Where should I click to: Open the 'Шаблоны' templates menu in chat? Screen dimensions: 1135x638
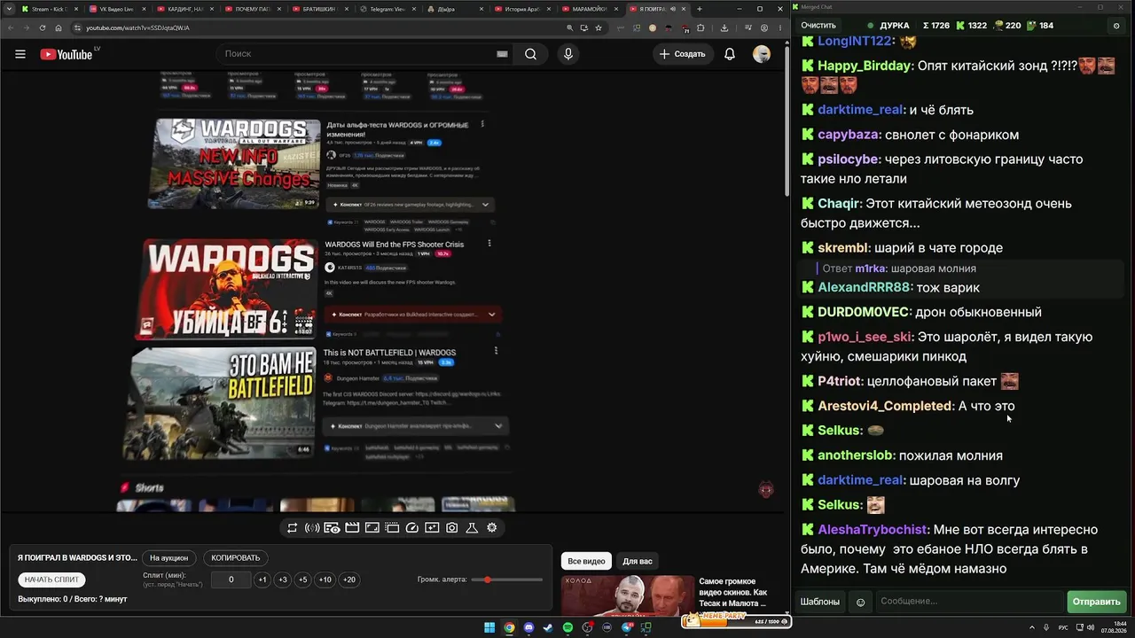(820, 603)
